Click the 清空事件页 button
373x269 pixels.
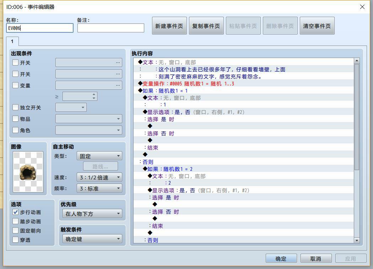coord(317,26)
